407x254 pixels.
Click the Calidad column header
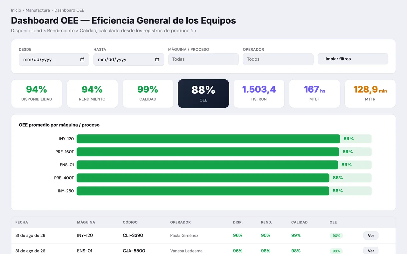[x=300, y=222]
